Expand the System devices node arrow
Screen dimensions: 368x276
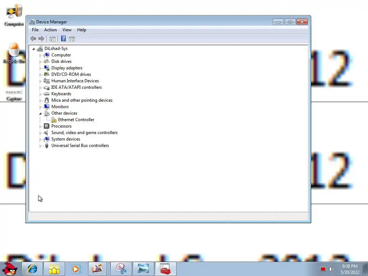click(x=40, y=139)
